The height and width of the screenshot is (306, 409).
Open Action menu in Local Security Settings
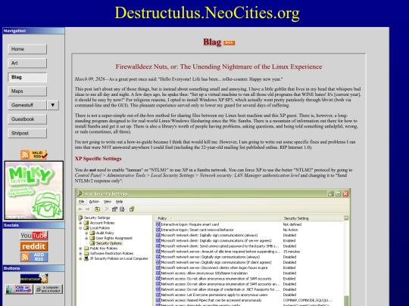94,202
